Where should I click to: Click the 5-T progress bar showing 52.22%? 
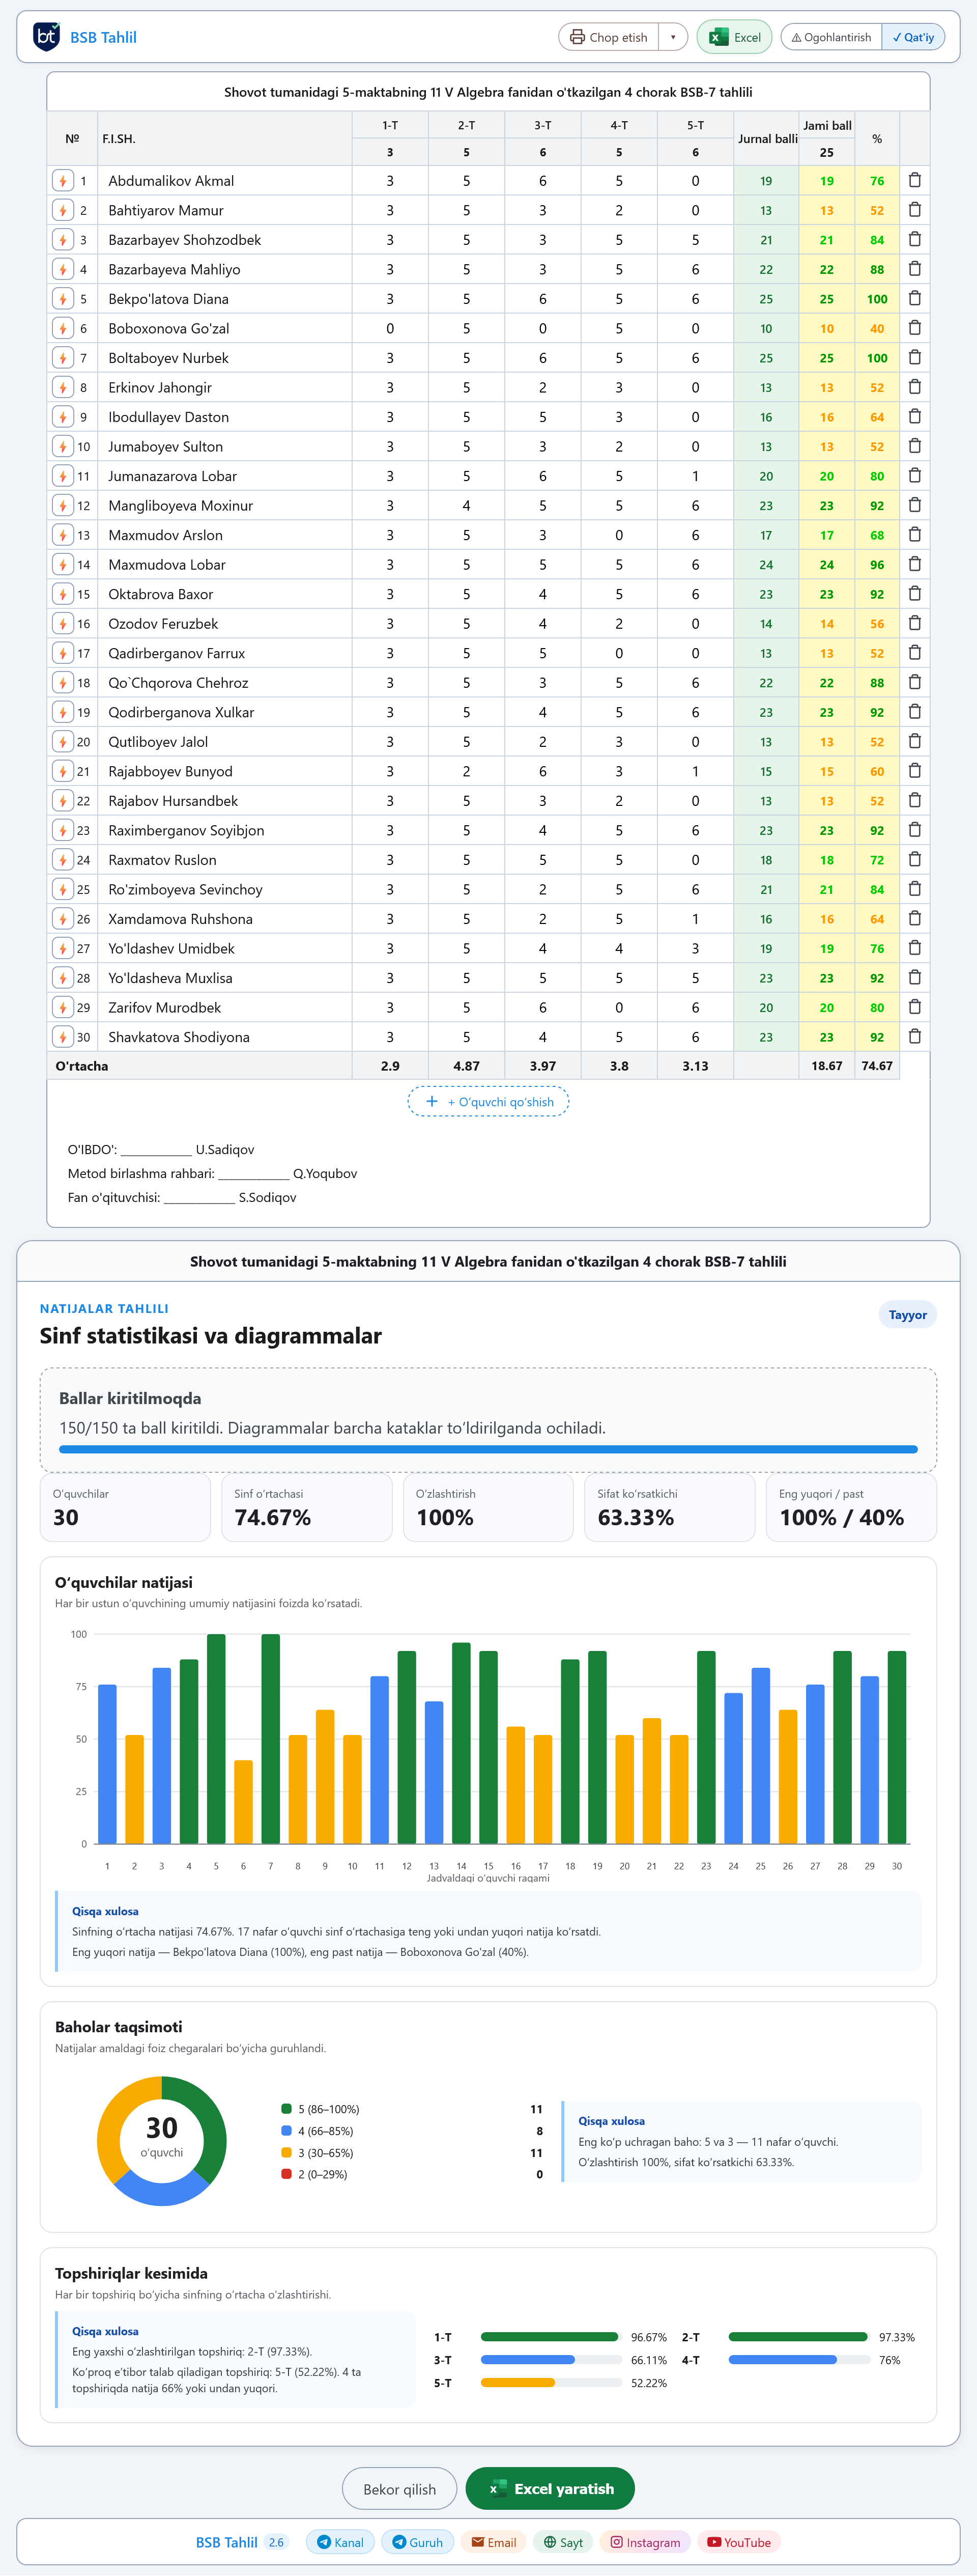pyautogui.click(x=551, y=2383)
